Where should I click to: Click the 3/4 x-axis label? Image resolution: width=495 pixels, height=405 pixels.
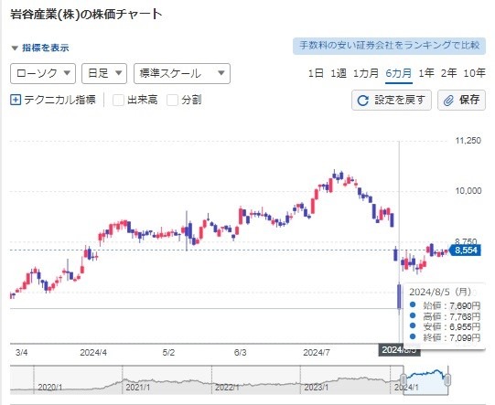point(21,353)
